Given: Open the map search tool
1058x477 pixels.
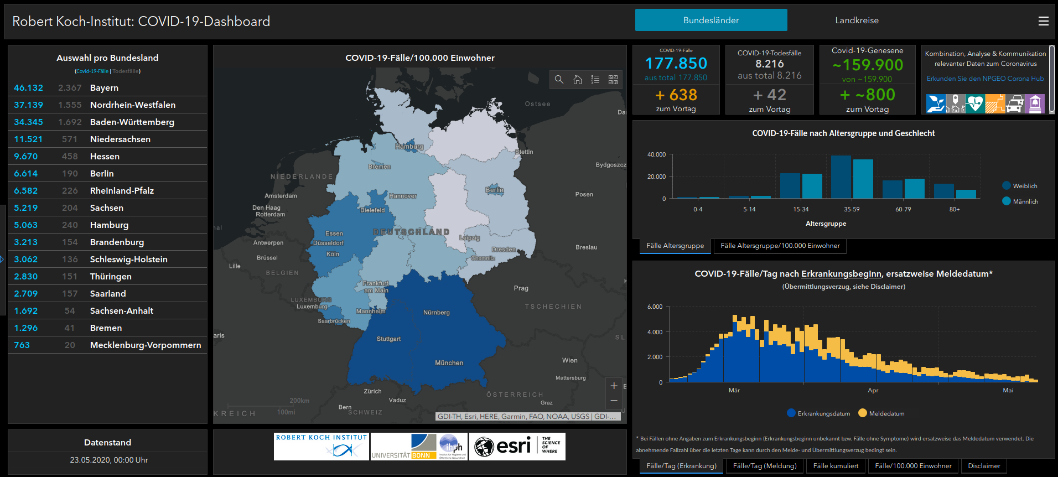Looking at the screenshot, I should pyautogui.click(x=559, y=80).
